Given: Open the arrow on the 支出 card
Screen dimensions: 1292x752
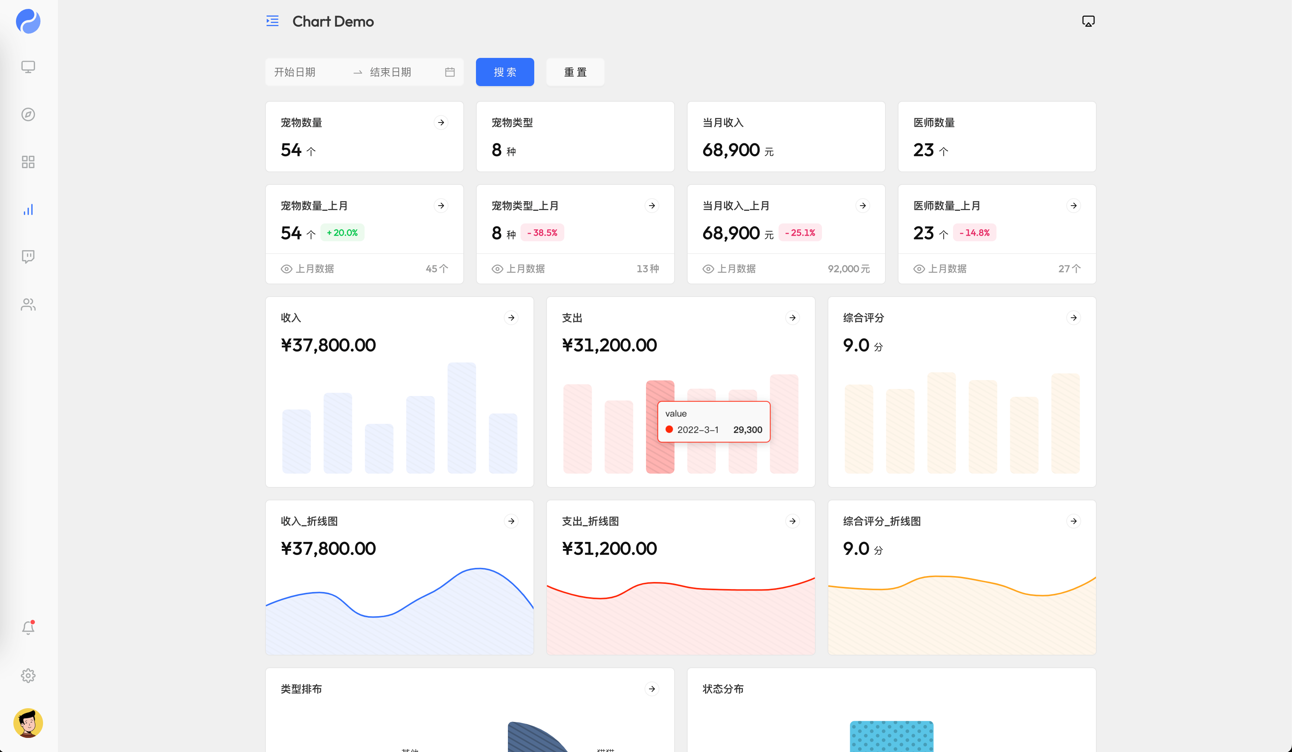Looking at the screenshot, I should click(x=792, y=317).
